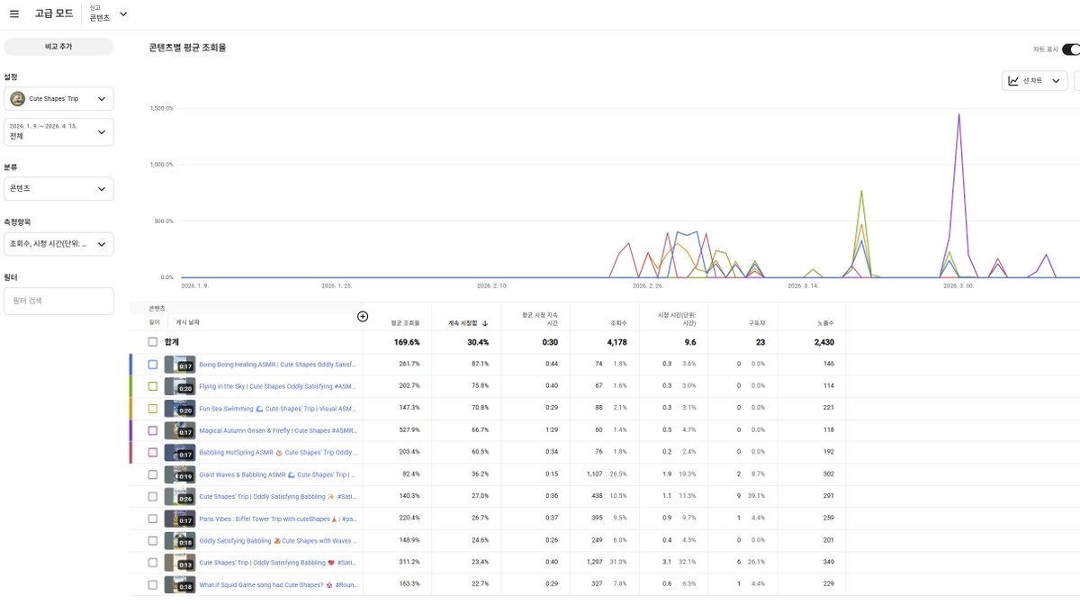Open the Paris Vibes : Eiffel Tower Trip video link
This screenshot has width=1080, height=605.
coord(277,519)
